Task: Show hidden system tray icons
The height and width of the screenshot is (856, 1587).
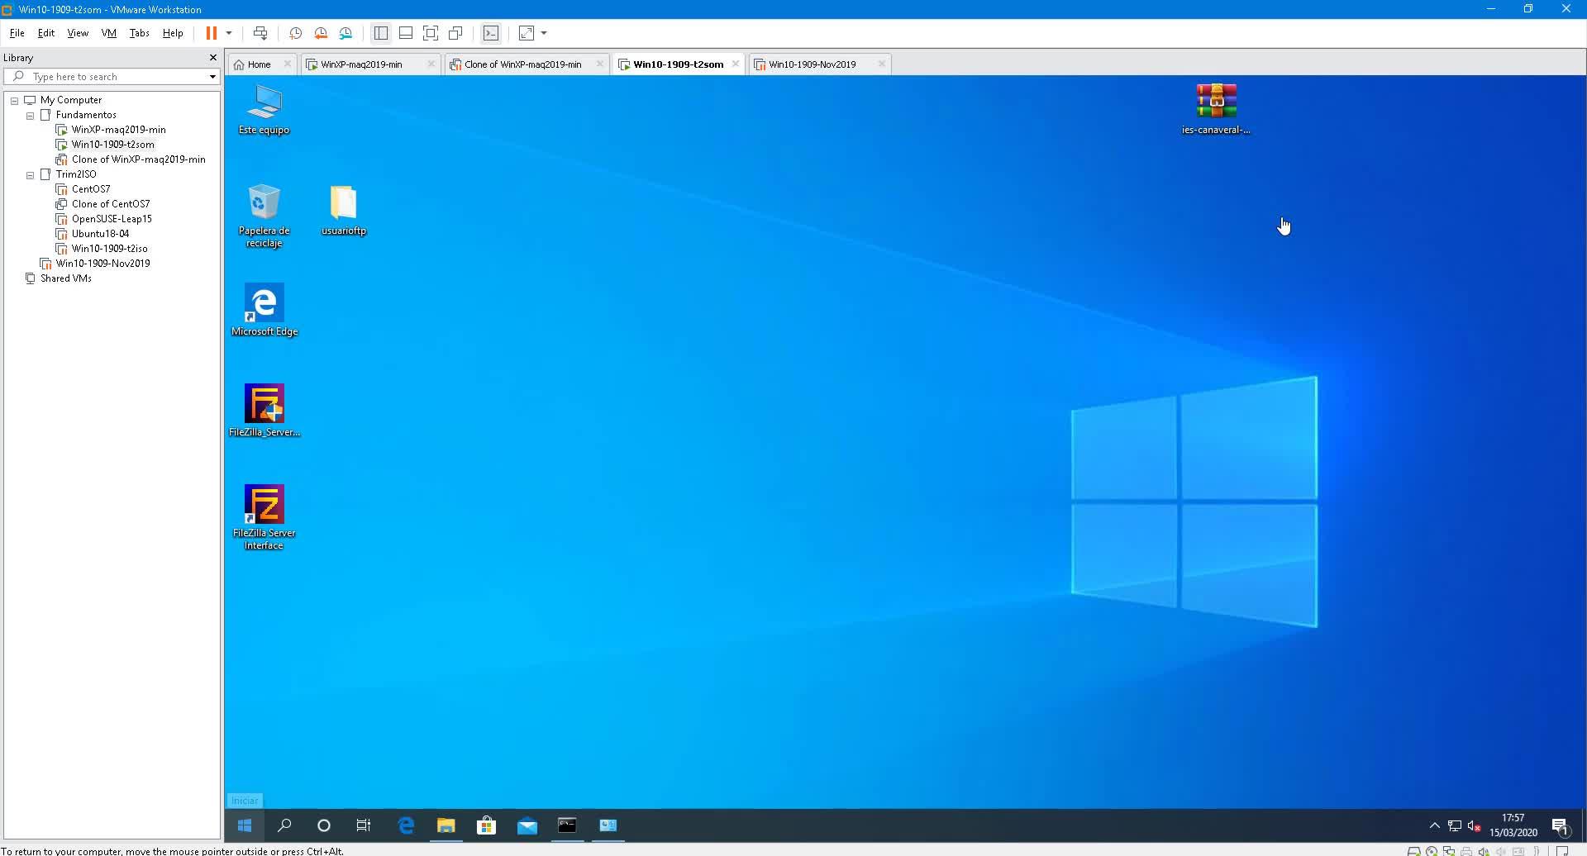Action: coord(1434,825)
